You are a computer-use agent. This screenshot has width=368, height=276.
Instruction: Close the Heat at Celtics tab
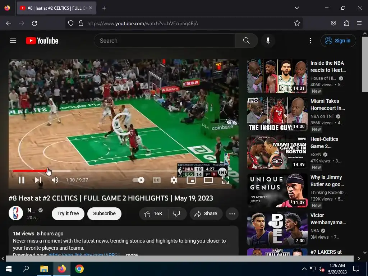click(91, 8)
